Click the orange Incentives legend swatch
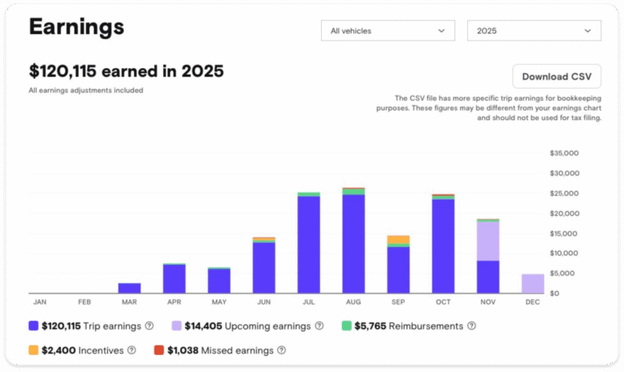 click(x=33, y=350)
